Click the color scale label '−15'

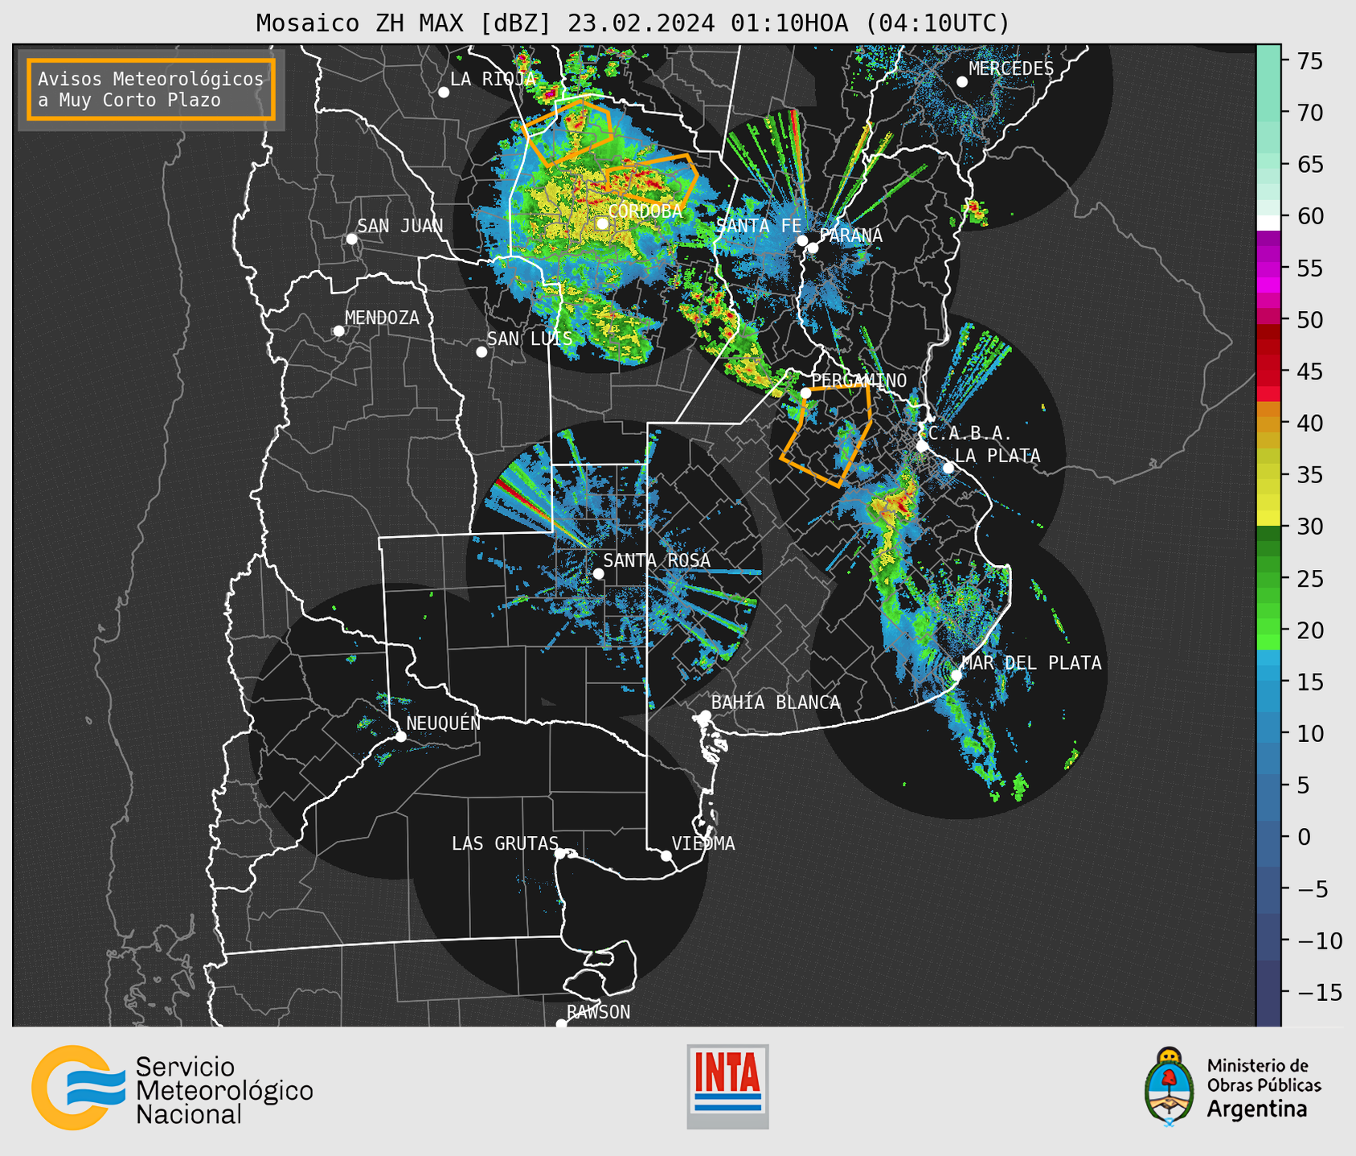1319,993
